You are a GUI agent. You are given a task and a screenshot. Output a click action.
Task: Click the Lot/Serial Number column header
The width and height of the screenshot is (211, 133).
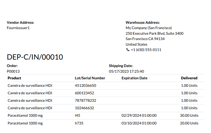tap(90, 78)
